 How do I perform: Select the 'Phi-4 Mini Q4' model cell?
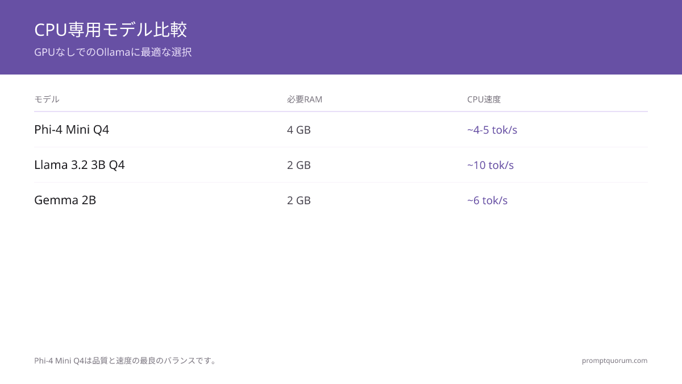72,130
